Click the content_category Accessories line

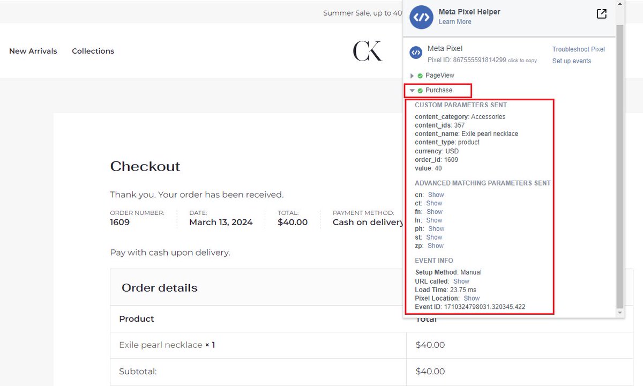pyautogui.click(x=460, y=117)
